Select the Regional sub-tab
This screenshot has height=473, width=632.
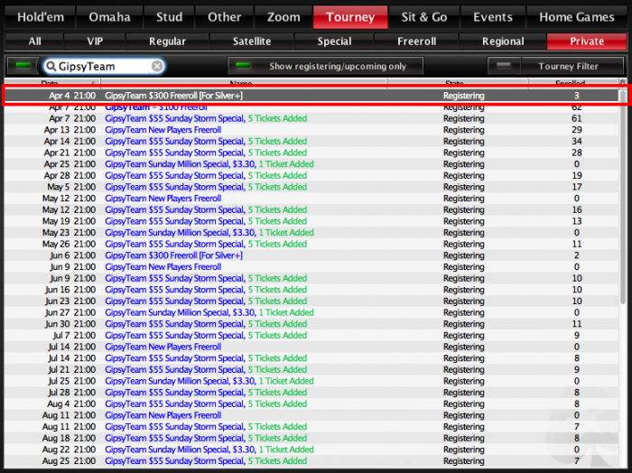coord(503,42)
